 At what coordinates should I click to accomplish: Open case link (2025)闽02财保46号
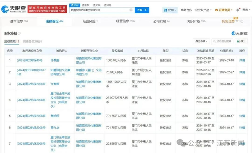pyautogui.click(x=30, y=60)
